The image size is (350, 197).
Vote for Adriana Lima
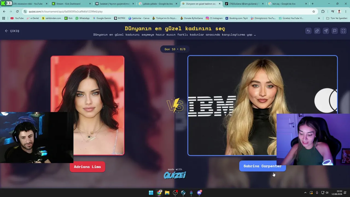click(87, 167)
